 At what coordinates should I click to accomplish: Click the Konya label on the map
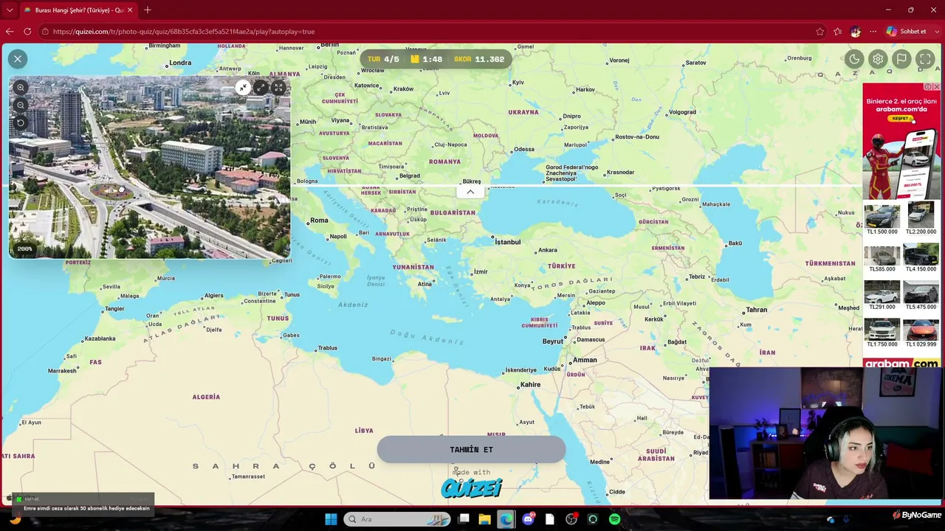point(523,285)
